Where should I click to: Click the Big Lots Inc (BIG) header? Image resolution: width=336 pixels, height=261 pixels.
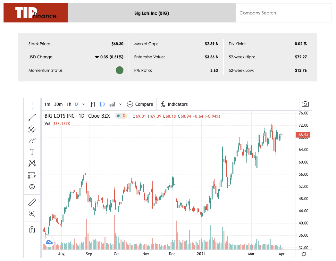152,13
